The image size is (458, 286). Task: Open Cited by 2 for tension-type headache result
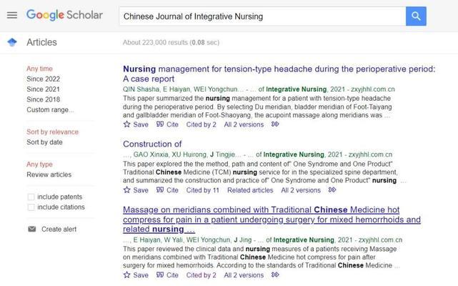201,124
